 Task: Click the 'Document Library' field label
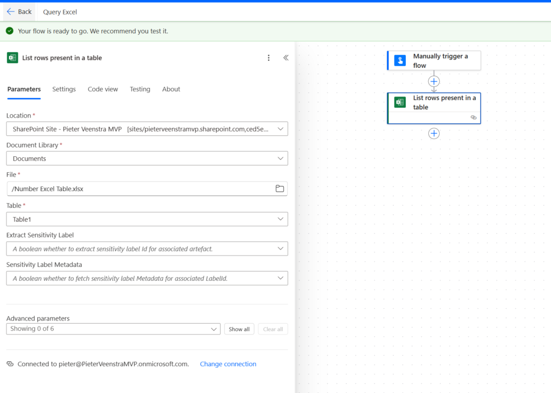click(x=32, y=145)
